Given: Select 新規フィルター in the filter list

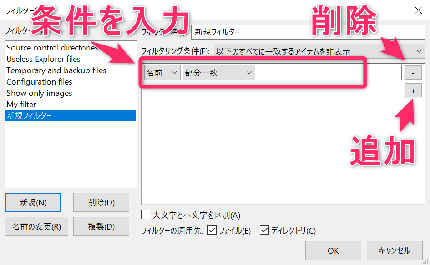Looking at the screenshot, I should (x=71, y=115).
